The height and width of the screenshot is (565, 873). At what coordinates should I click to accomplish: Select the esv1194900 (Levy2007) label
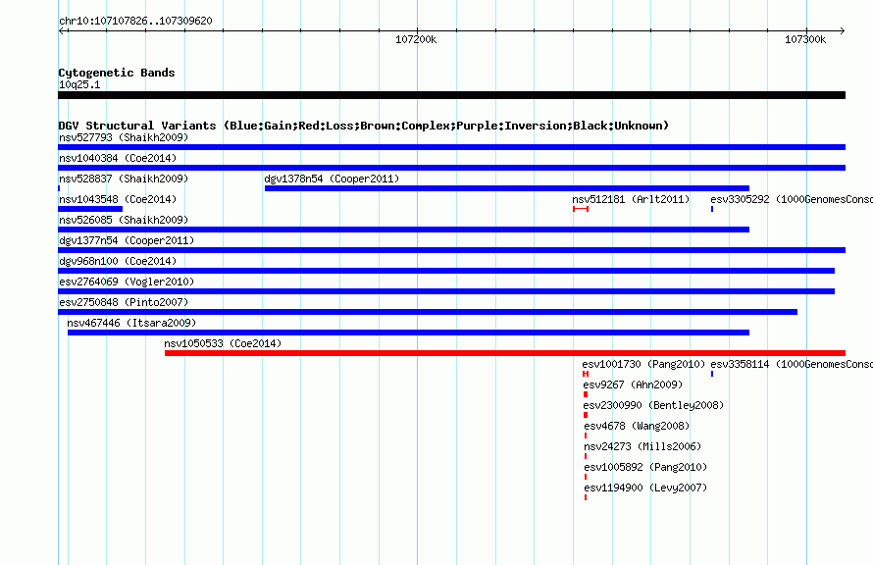pyautogui.click(x=645, y=488)
